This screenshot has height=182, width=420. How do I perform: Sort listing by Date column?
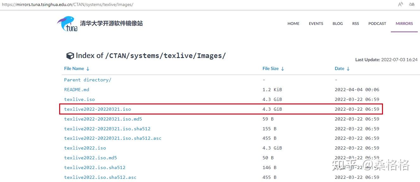(339, 68)
